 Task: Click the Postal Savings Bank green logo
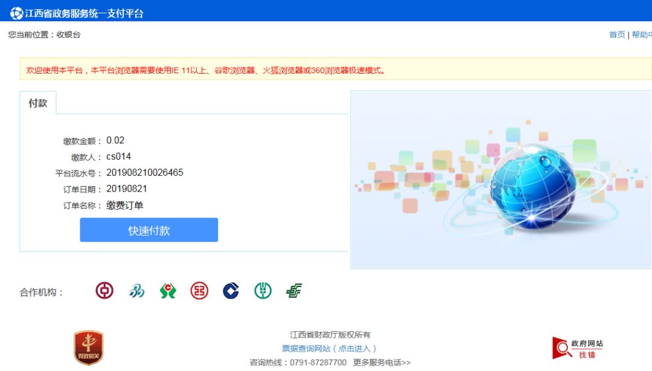point(294,291)
